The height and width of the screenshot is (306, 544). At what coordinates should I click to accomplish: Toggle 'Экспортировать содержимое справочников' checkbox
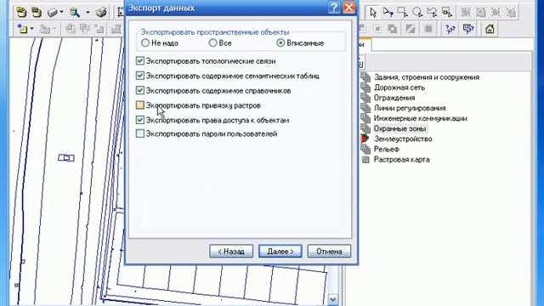click(139, 91)
